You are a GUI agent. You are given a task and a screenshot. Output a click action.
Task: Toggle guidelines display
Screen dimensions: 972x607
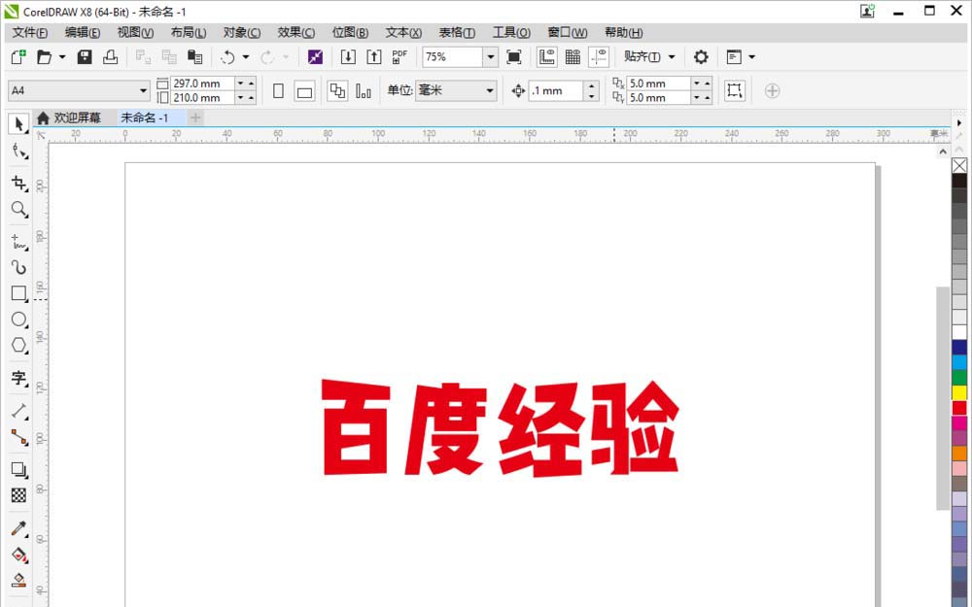[599, 57]
